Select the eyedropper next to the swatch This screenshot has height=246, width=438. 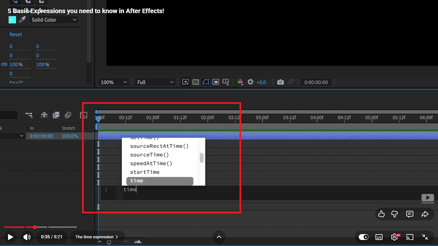coord(22,20)
